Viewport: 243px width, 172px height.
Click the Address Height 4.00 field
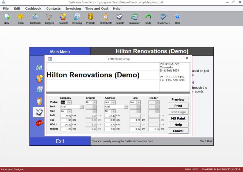pos(110,129)
